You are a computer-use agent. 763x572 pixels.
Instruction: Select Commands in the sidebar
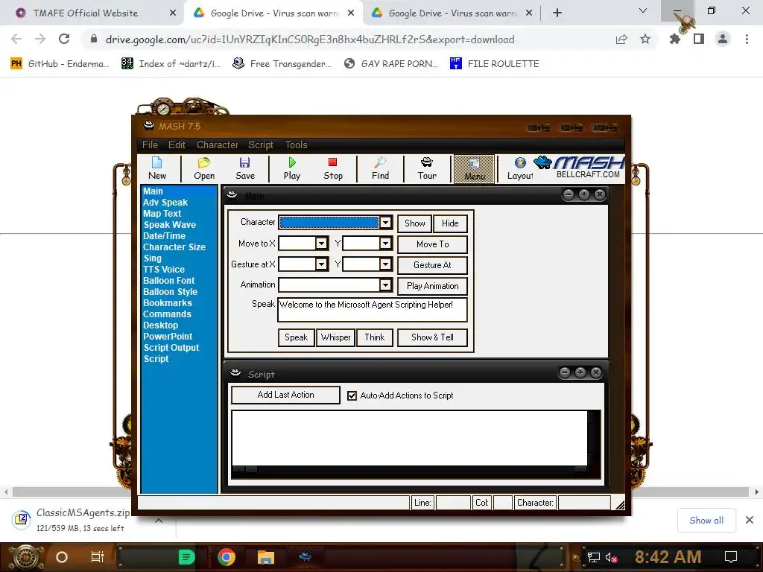point(167,314)
